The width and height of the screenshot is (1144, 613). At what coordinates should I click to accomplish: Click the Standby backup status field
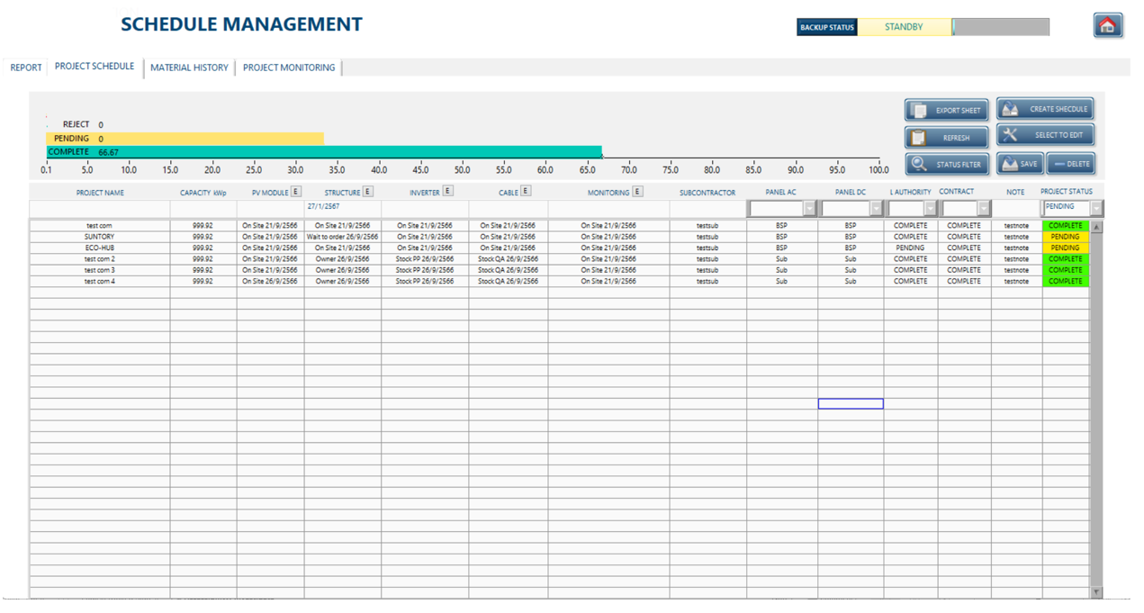tap(904, 27)
